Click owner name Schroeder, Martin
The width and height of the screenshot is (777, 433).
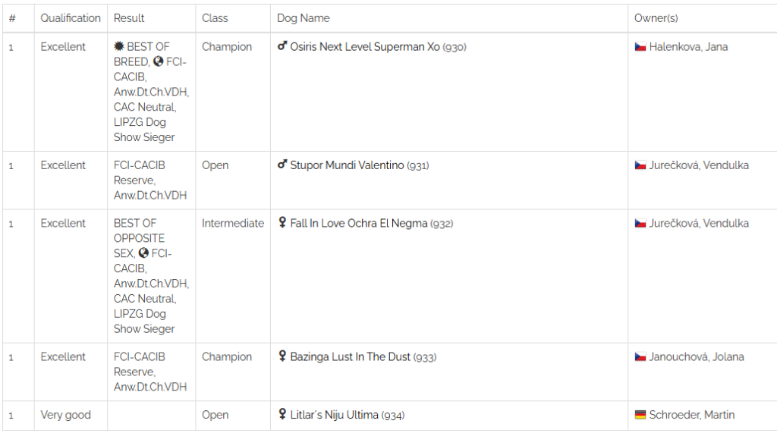[x=692, y=415]
